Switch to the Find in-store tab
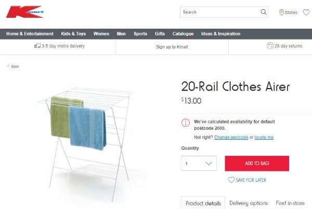 (290, 203)
